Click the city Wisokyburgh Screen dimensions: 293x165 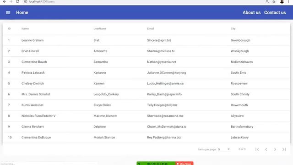coord(239,51)
